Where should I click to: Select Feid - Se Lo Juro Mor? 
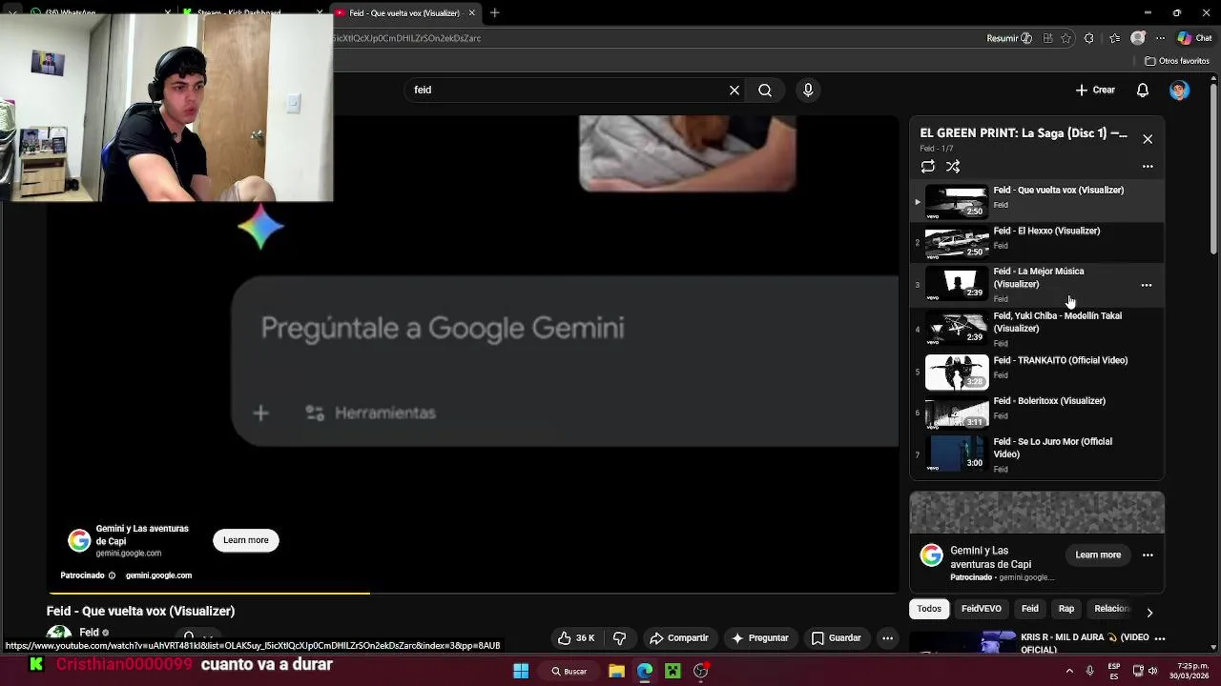coord(1037,455)
